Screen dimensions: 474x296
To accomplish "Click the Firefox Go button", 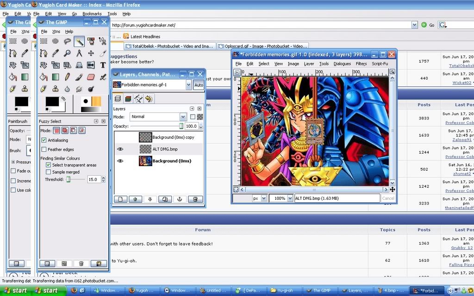I will [x=428, y=25].
